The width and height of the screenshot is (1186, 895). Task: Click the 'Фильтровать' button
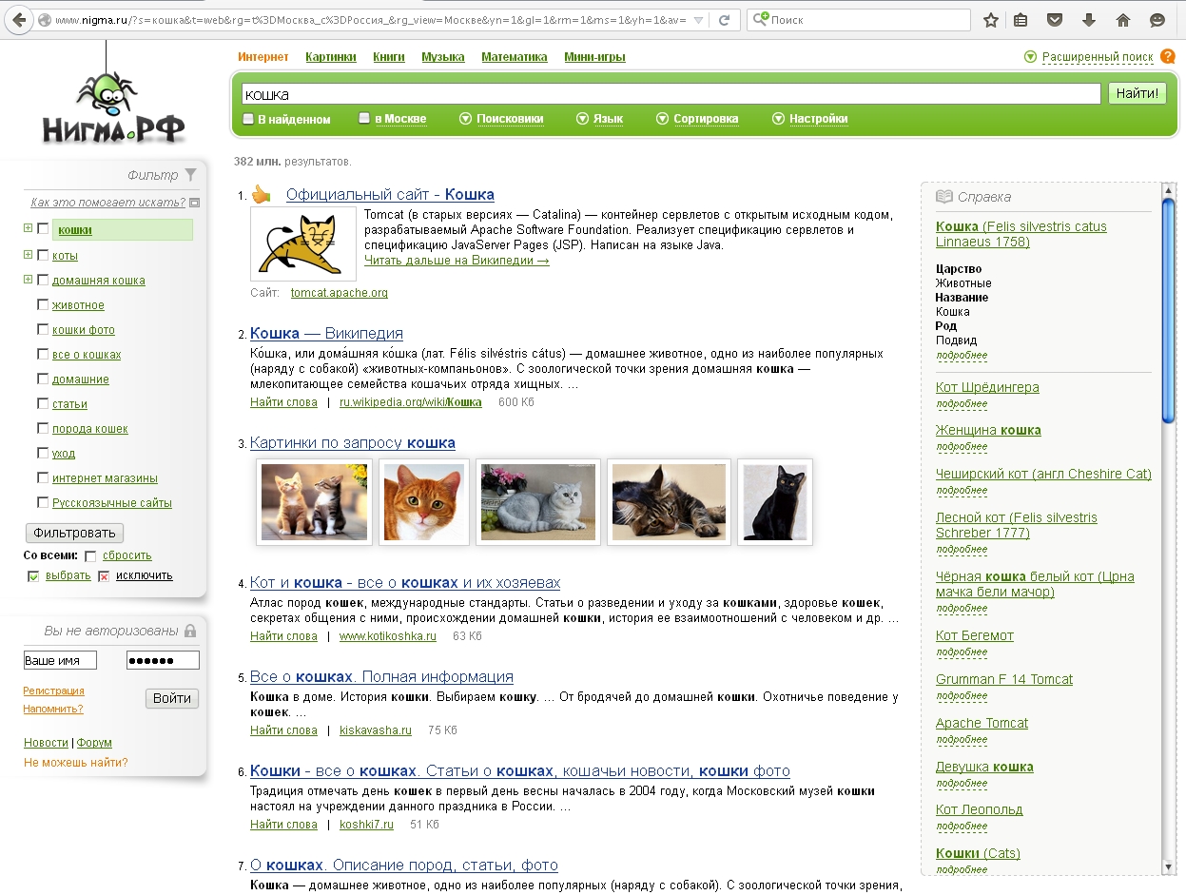coord(74,533)
